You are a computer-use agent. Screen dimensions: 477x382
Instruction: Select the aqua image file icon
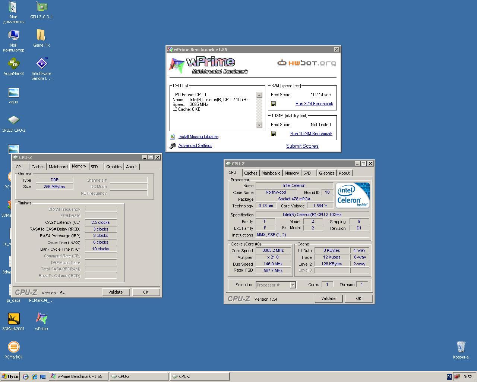13,95
